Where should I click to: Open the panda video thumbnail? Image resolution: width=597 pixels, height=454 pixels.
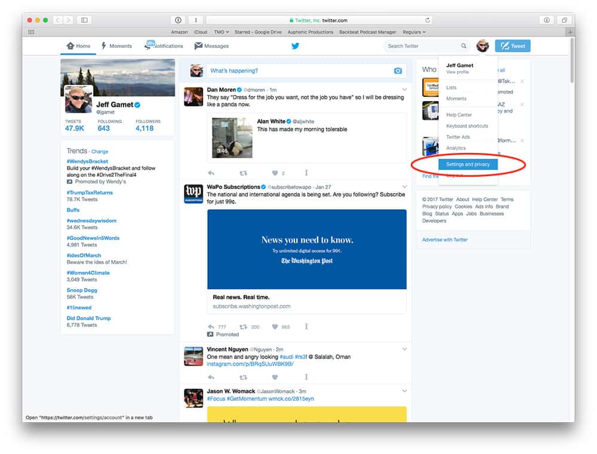pos(232,137)
